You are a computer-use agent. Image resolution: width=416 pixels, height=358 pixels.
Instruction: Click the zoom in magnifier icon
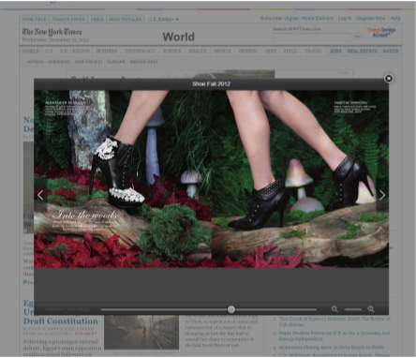click(x=371, y=309)
